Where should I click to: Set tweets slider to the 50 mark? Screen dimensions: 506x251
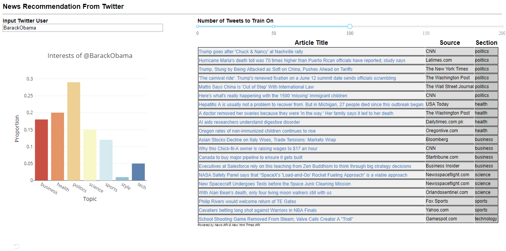274,26
